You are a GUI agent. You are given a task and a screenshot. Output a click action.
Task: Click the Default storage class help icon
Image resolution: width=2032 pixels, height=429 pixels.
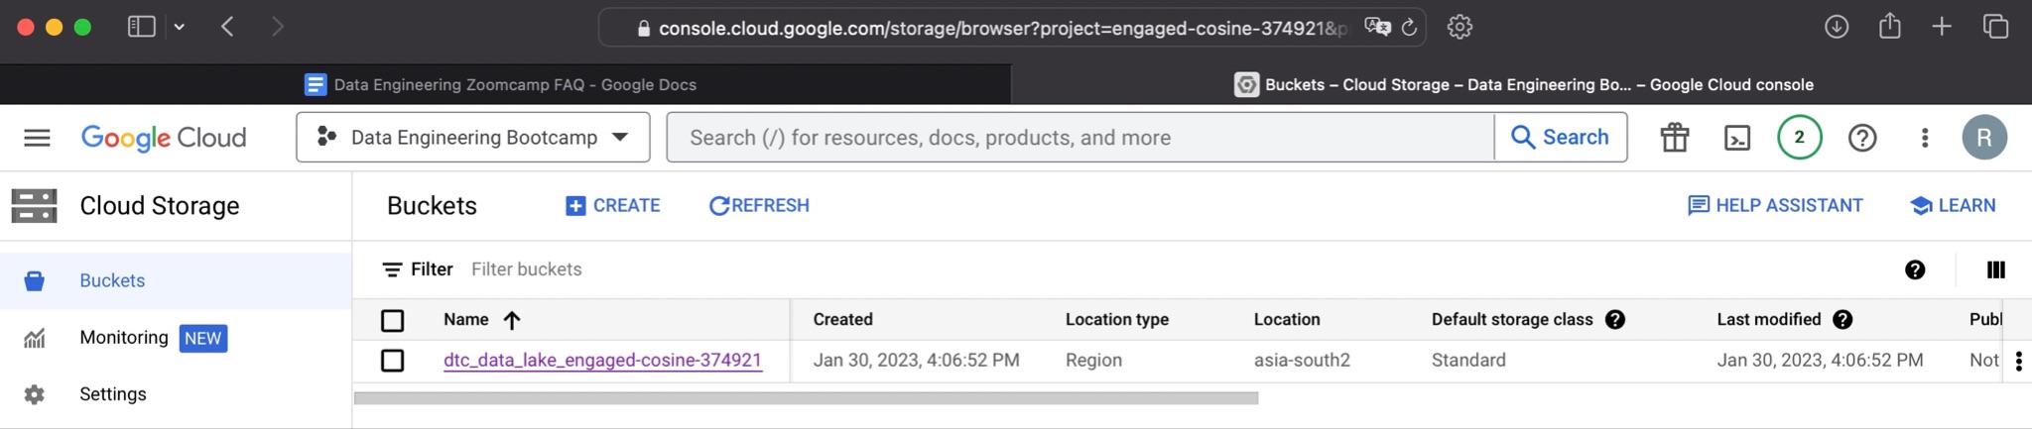(1615, 319)
